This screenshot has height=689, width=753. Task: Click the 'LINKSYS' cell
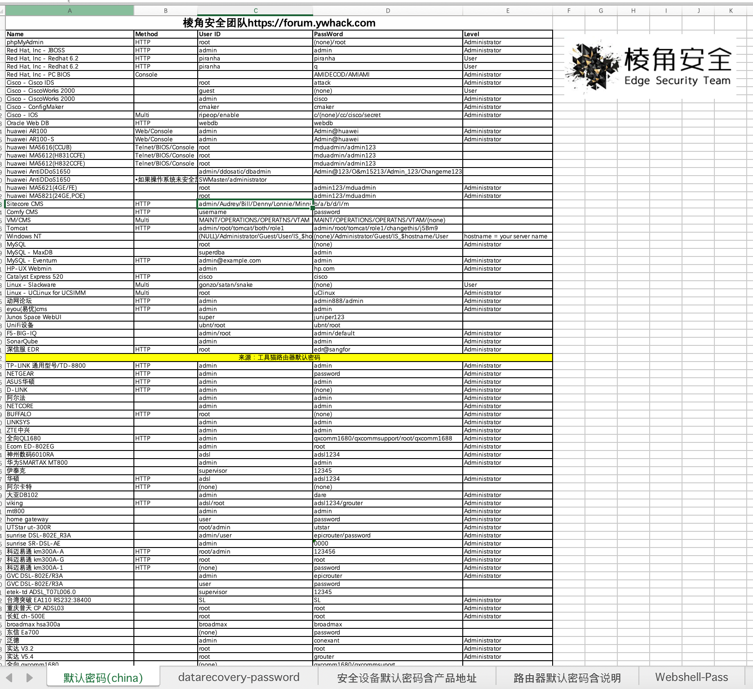click(x=70, y=422)
